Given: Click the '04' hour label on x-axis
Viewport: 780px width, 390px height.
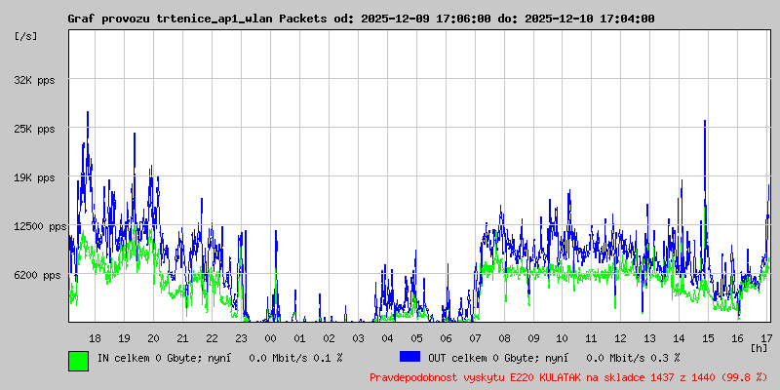Looking at the screenshot, I should 387,338.
